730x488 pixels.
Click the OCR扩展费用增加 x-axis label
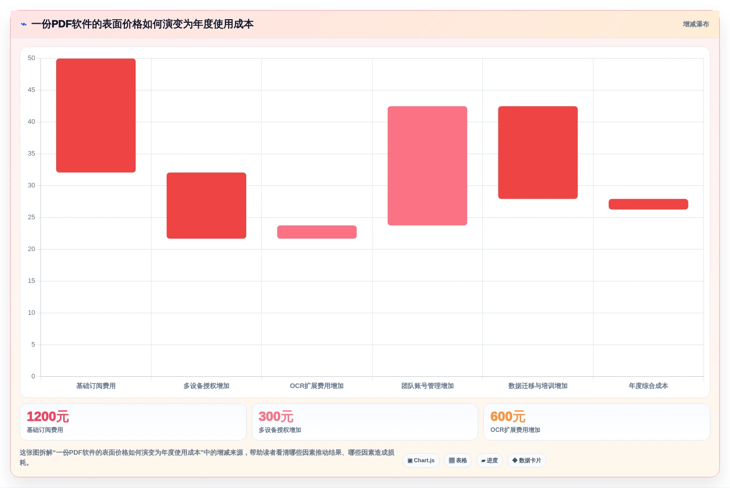[x=317, y=386]
